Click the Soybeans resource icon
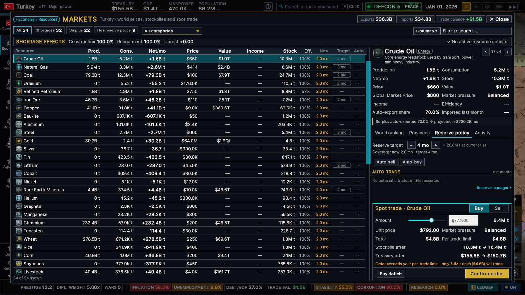Viewport: 525px width, 295px height. pos(19,264)
